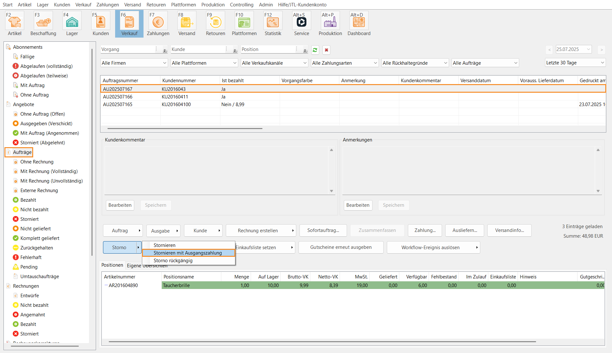Click the red clear filter icon

coord(326,50)
